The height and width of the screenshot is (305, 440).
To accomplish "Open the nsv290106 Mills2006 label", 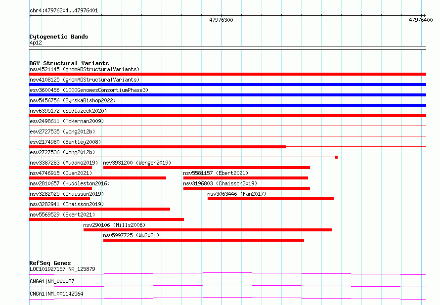I will pos(114,225).
